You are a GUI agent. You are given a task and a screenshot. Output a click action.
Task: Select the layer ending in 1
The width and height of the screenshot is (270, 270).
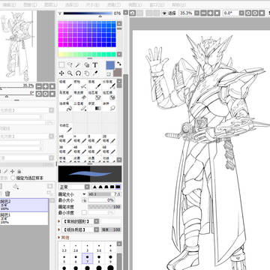(24, 218)
